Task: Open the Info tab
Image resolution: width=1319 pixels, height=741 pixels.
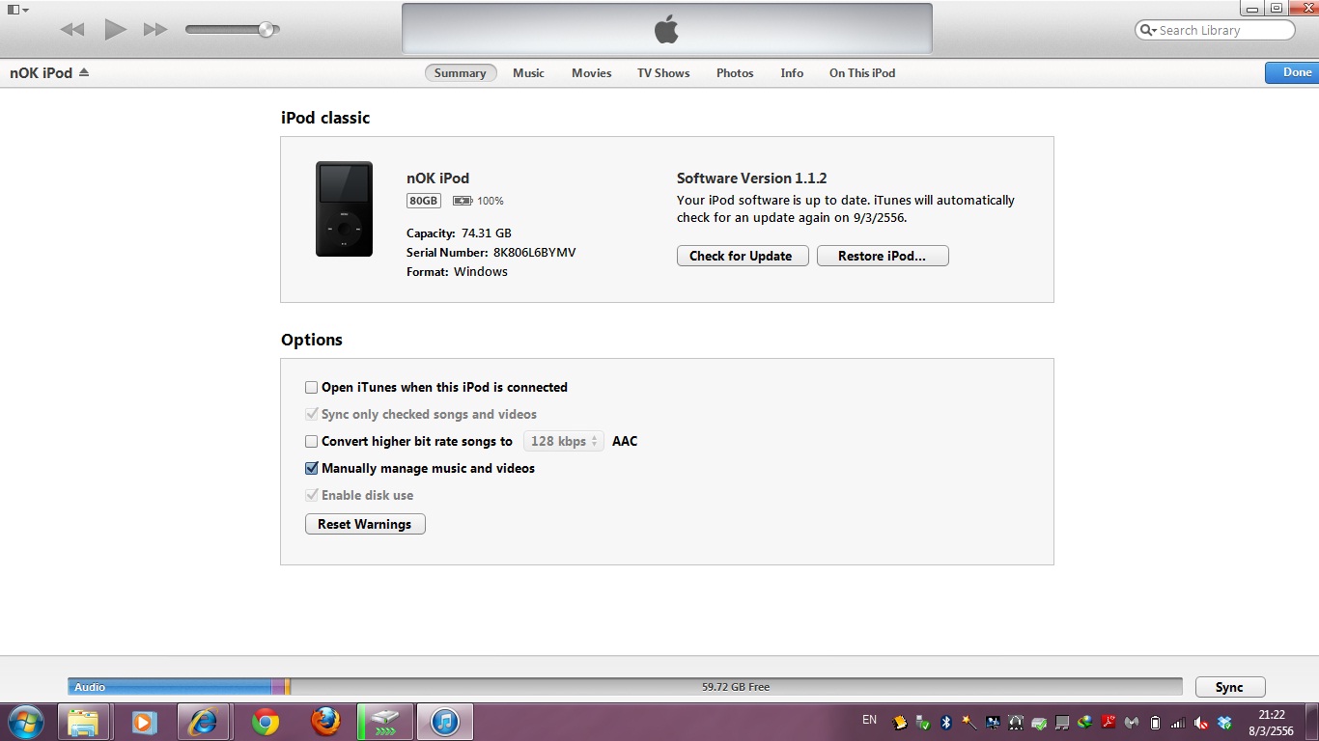Action: click(x=792, y=73)
